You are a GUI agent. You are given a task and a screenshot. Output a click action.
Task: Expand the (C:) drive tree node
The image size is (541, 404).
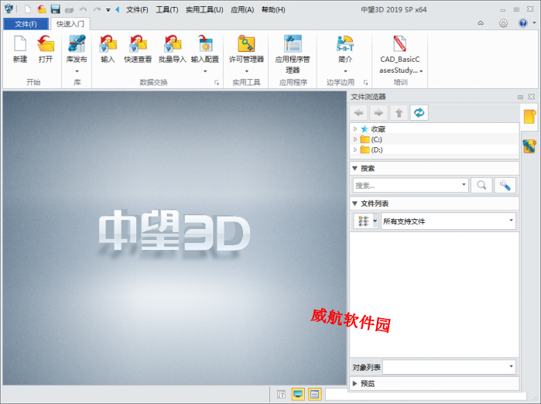(x=355, y=139)
